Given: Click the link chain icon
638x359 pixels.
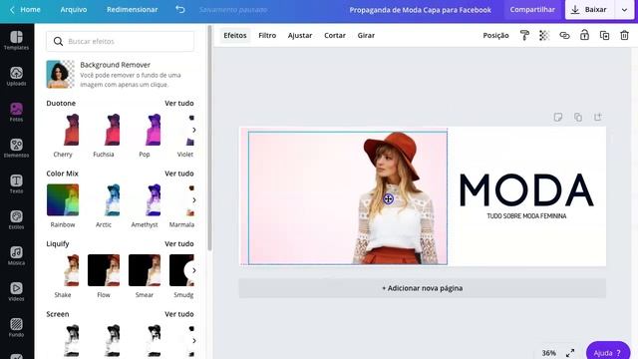Looking at the screenshot, I should pos(564,36).
